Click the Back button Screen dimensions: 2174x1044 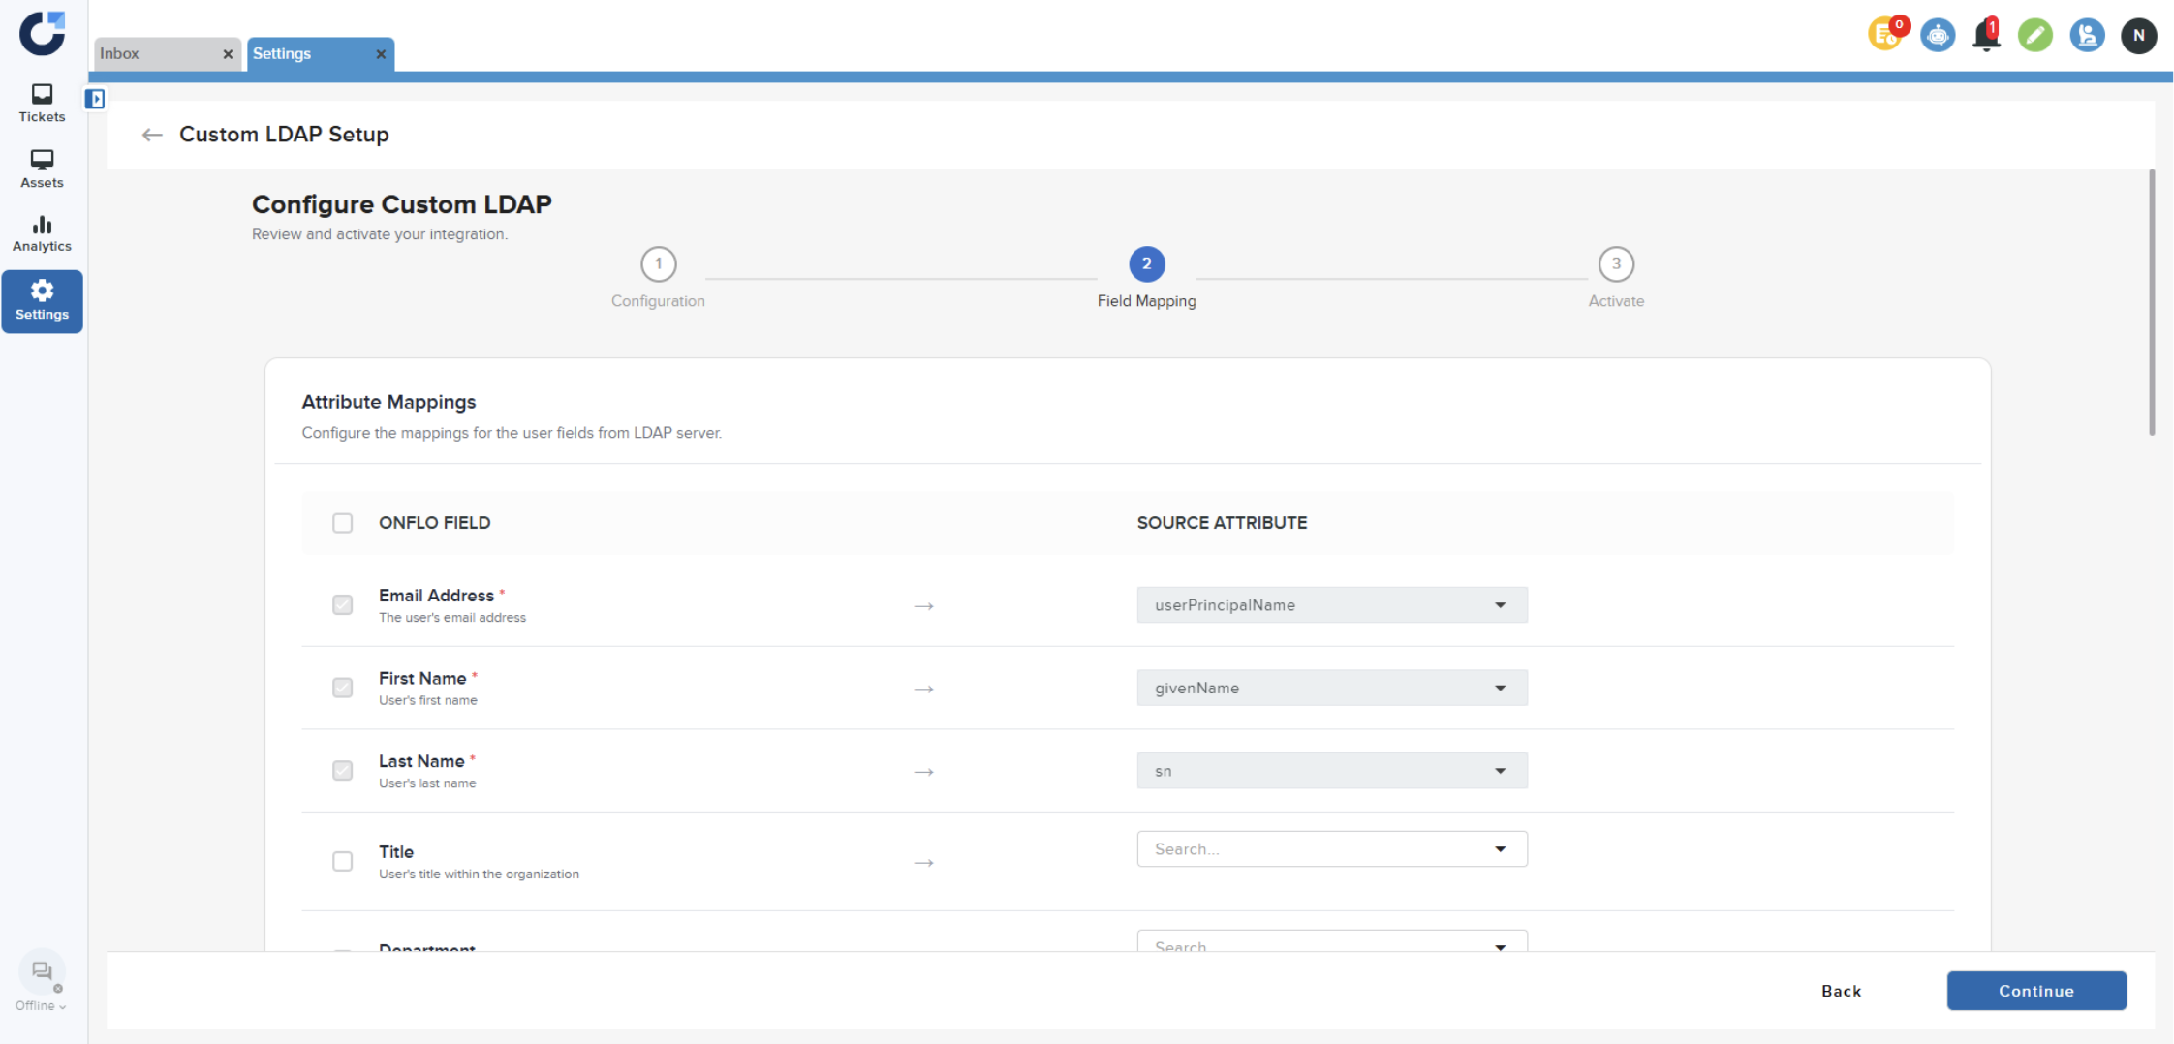pos(1841,991)
